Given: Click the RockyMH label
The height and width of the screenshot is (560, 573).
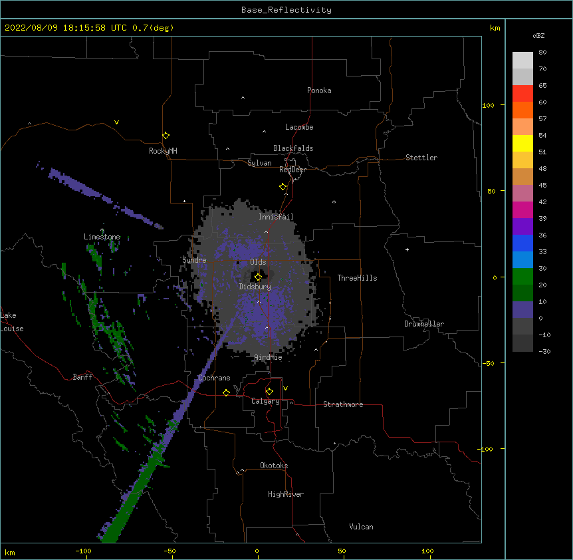Looking at the screenshot, I should [163, 151].
